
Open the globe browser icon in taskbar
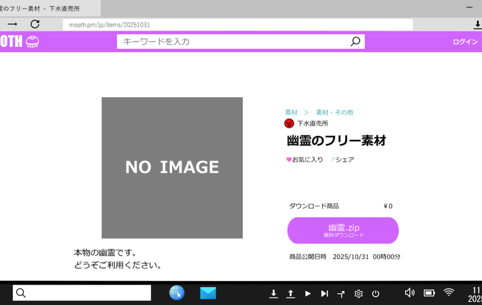coord(177,293)
